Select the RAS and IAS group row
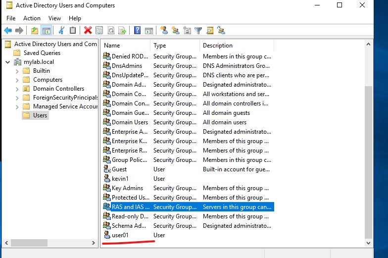Screen dimensions: 388x258 point(188,207)
